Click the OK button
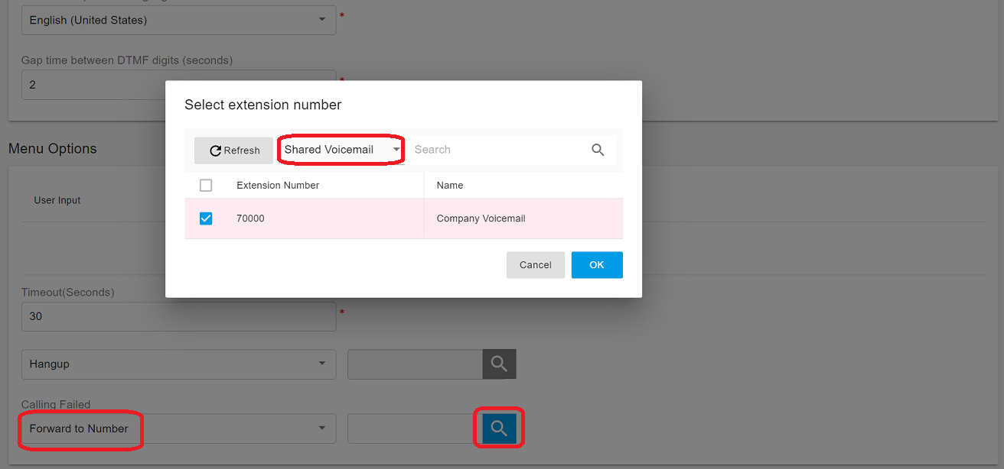 (x=597, y=265)
